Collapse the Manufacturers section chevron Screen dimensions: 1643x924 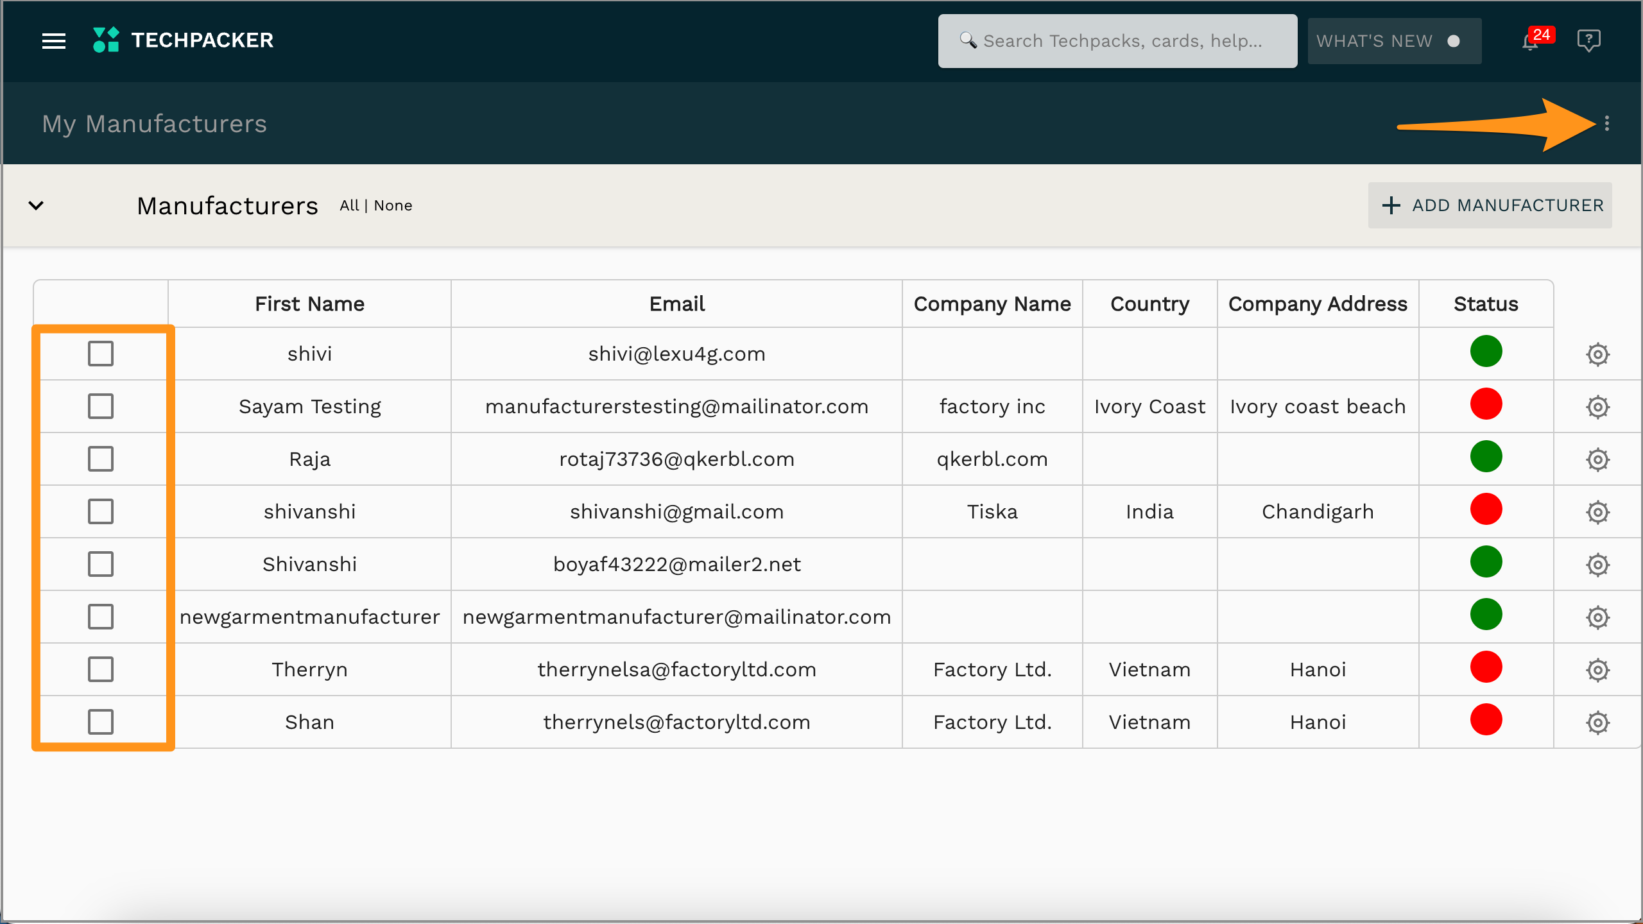pos(36,205)
